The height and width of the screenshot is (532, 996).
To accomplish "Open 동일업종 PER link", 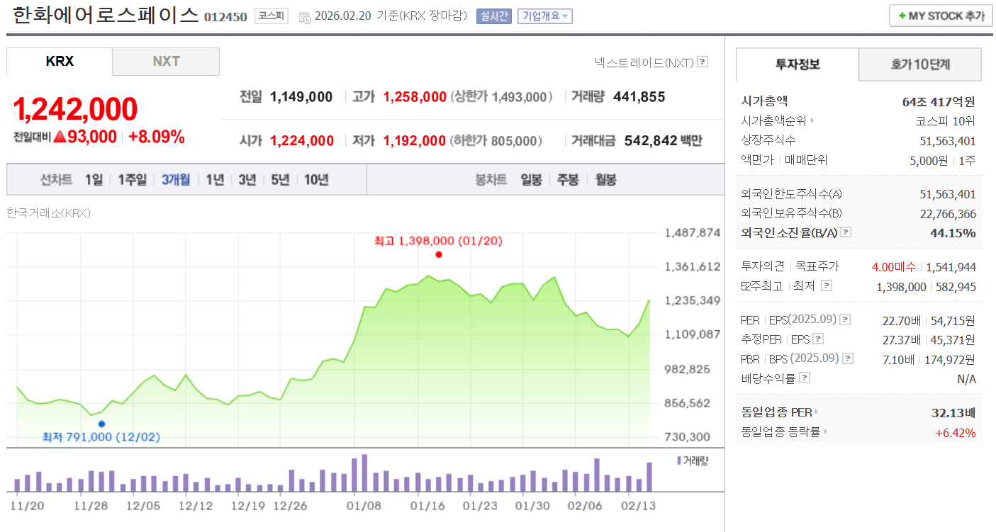I will (x=776, y=412).
